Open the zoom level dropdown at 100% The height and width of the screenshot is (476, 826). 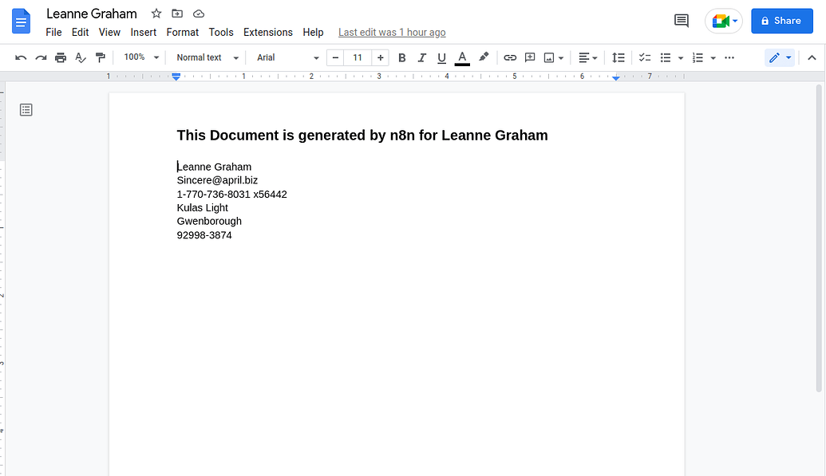pyautogui.click(x=140, y=57)
